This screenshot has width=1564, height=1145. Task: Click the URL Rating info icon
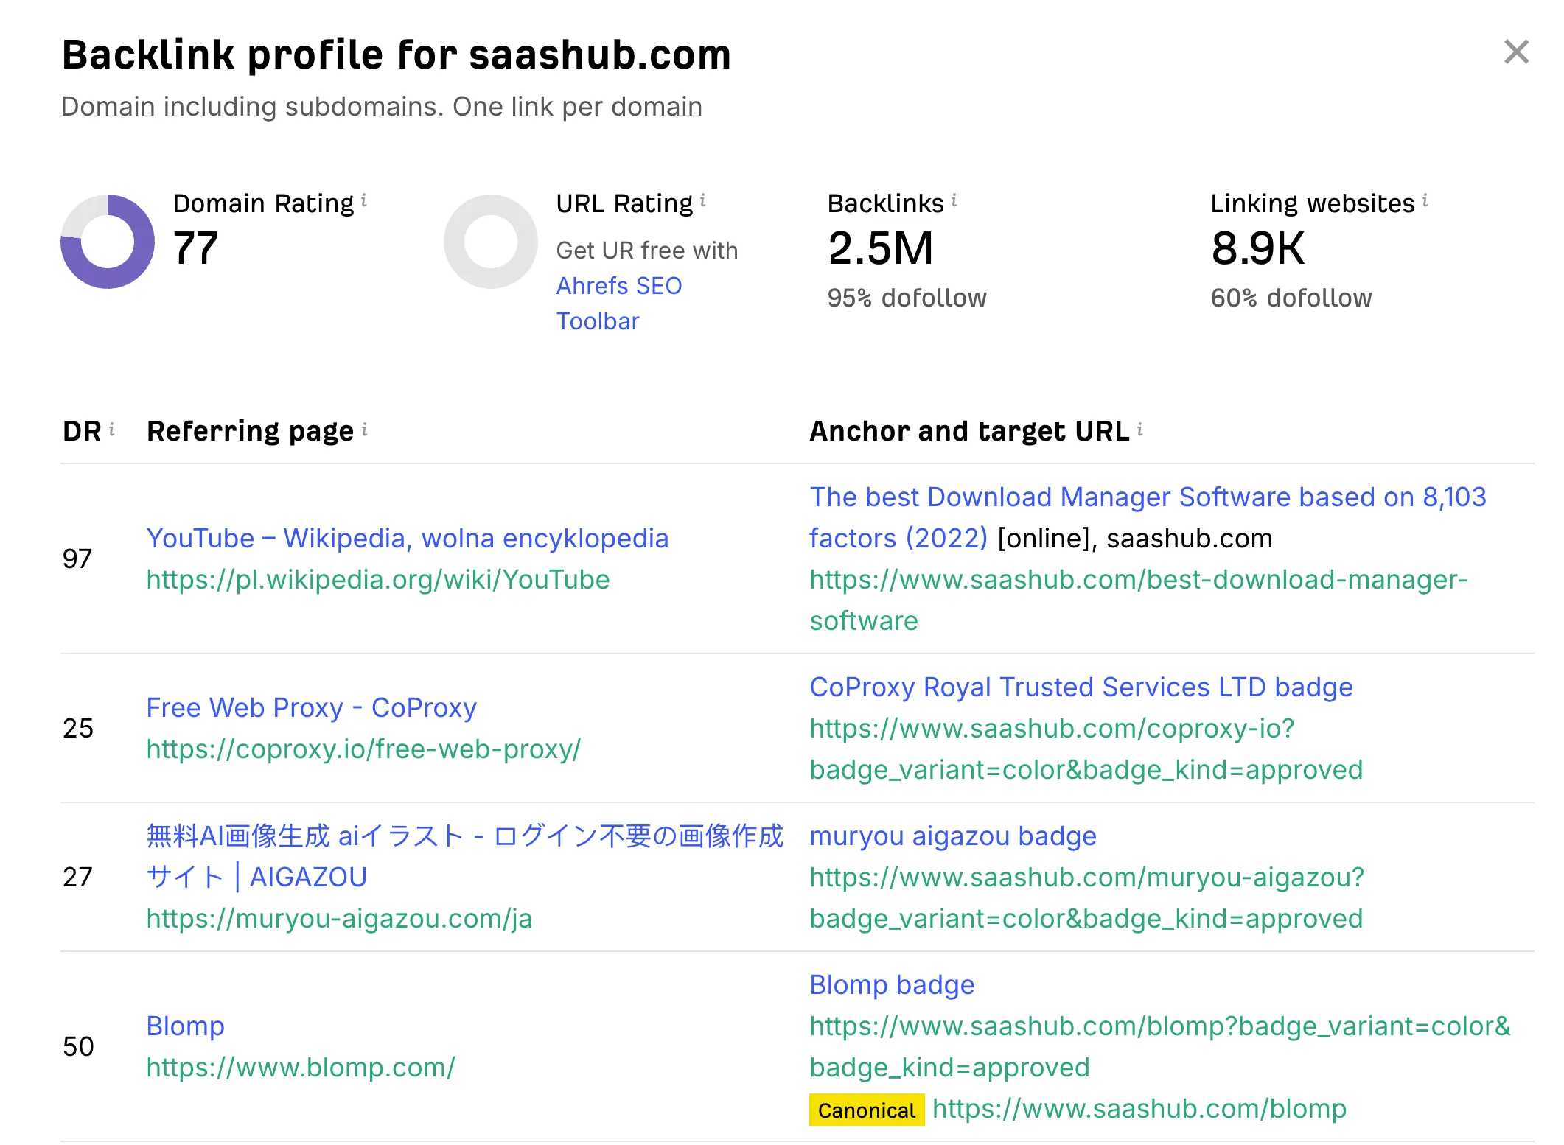703,200
